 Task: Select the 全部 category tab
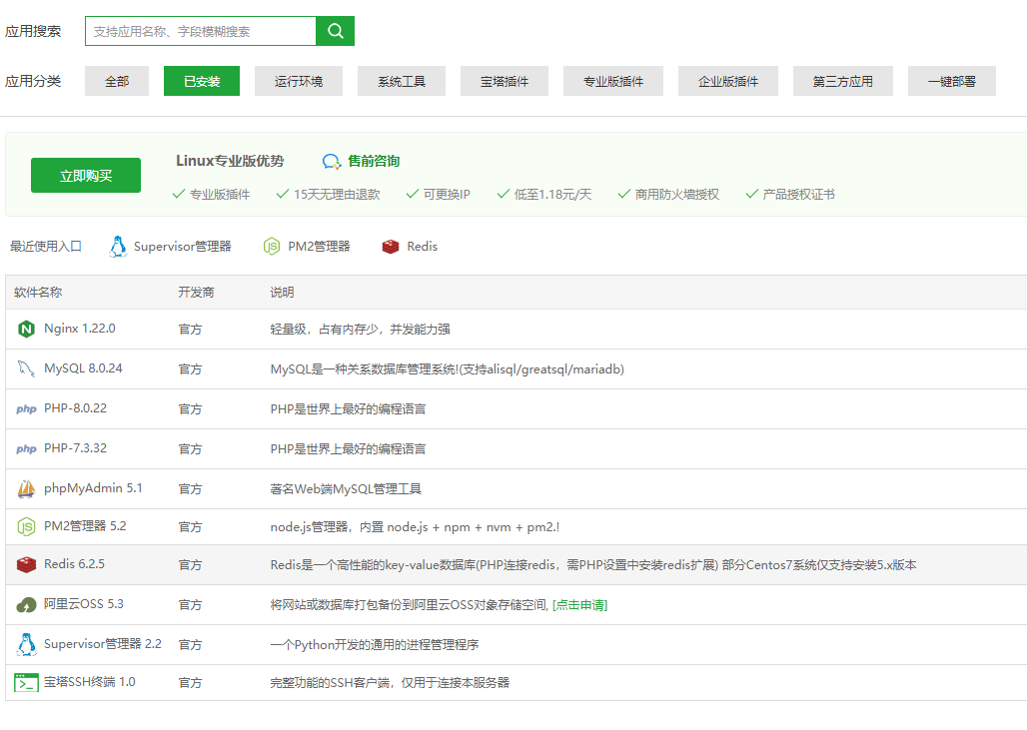pyautogui.click(x=117, y=81)
